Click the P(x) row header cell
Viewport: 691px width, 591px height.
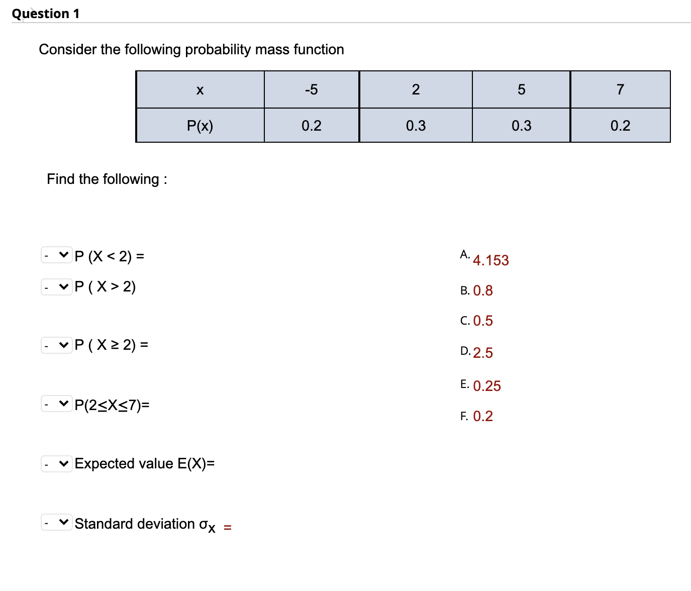200,126
